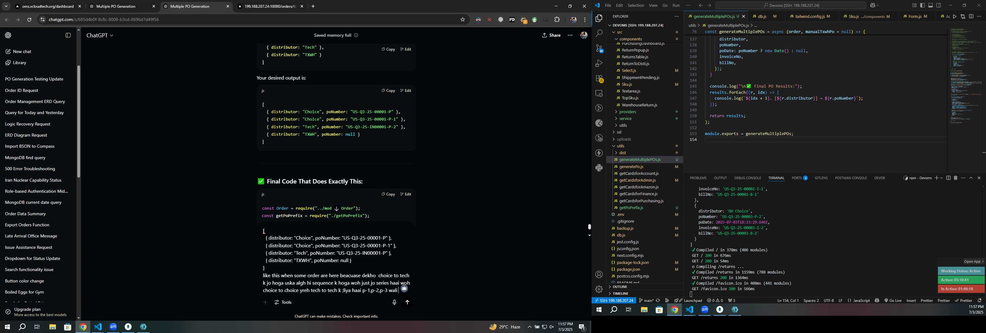Click the Notifications bell in VS Code status bar
The image size is (986, 333).
click(980, 300)
